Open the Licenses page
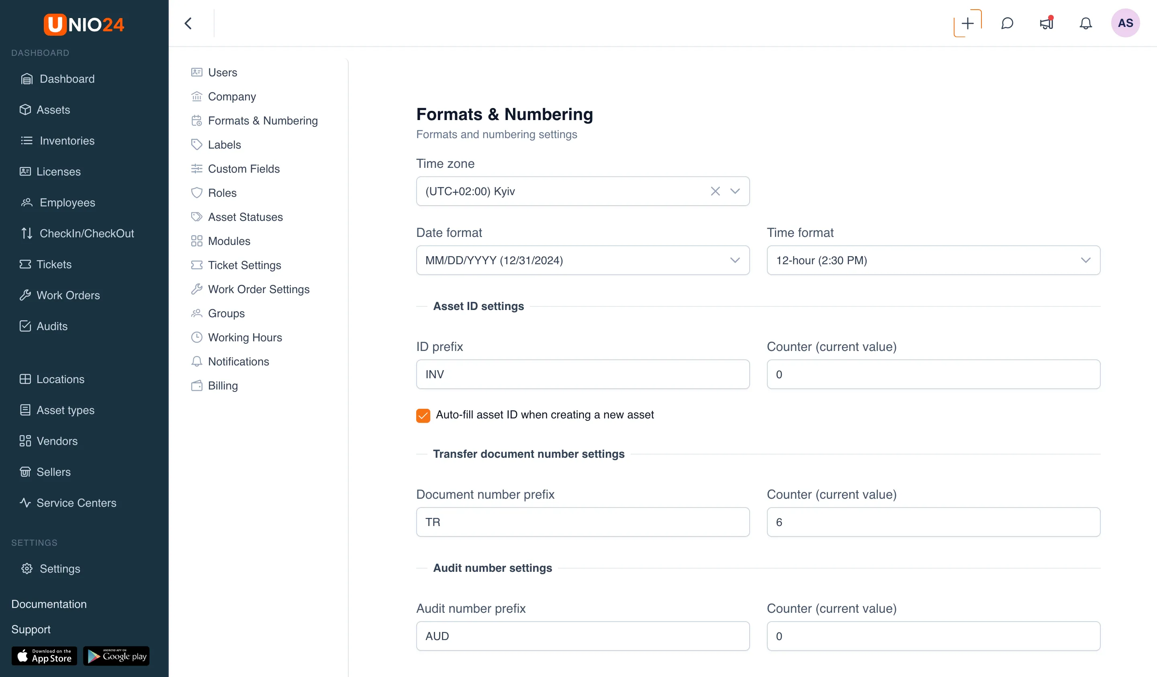The width and height of the screenshot is (1157, 677). 50,172
